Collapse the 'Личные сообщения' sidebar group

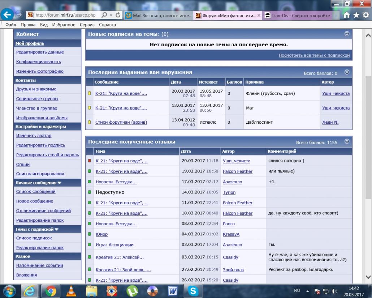tap(59, 183)
